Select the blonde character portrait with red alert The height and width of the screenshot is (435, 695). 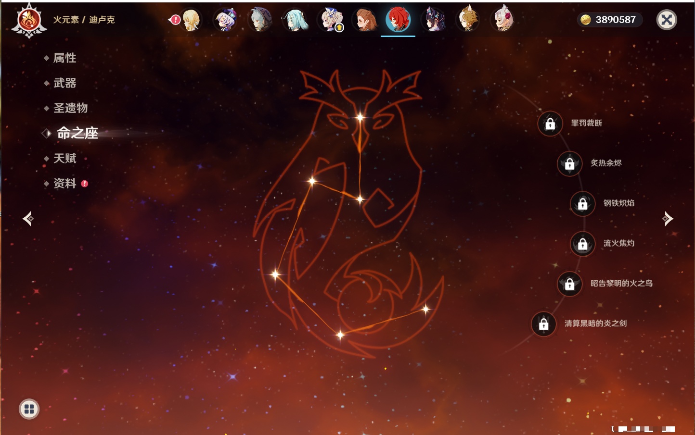(191, 20)
